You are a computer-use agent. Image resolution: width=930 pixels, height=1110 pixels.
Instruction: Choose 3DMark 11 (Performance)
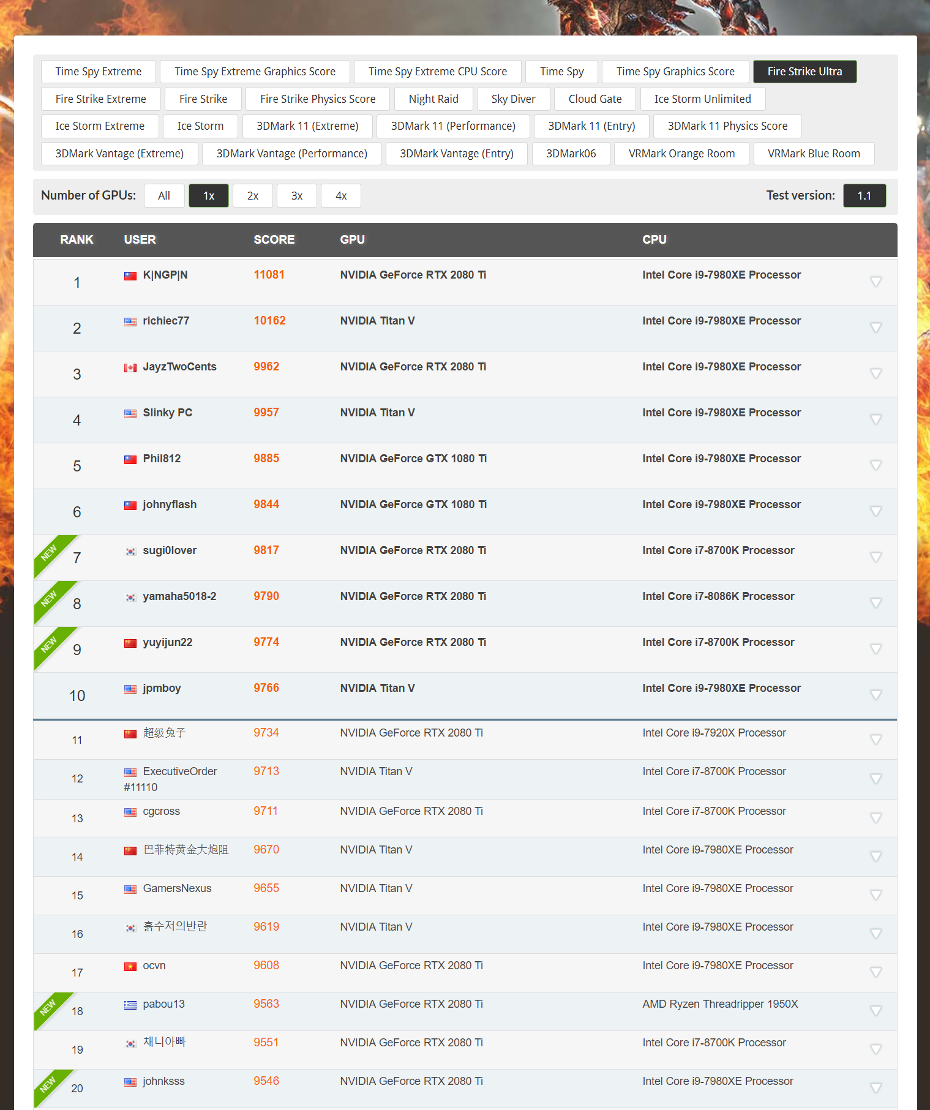point(453,126)
